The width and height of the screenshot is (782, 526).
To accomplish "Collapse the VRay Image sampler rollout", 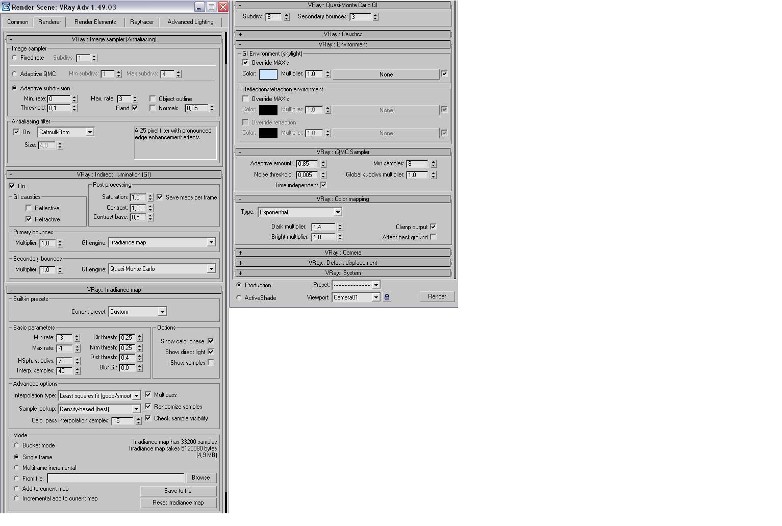I will click(x=114, y=39).
